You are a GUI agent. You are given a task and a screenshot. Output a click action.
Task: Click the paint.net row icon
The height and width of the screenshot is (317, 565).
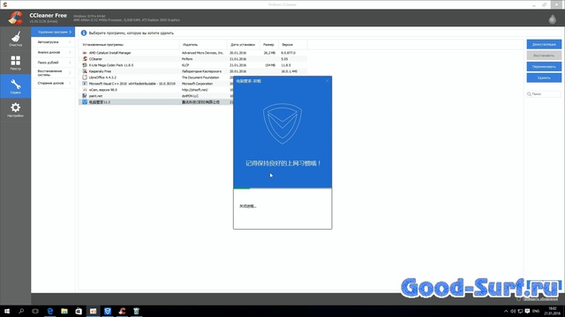pos(85,96)
